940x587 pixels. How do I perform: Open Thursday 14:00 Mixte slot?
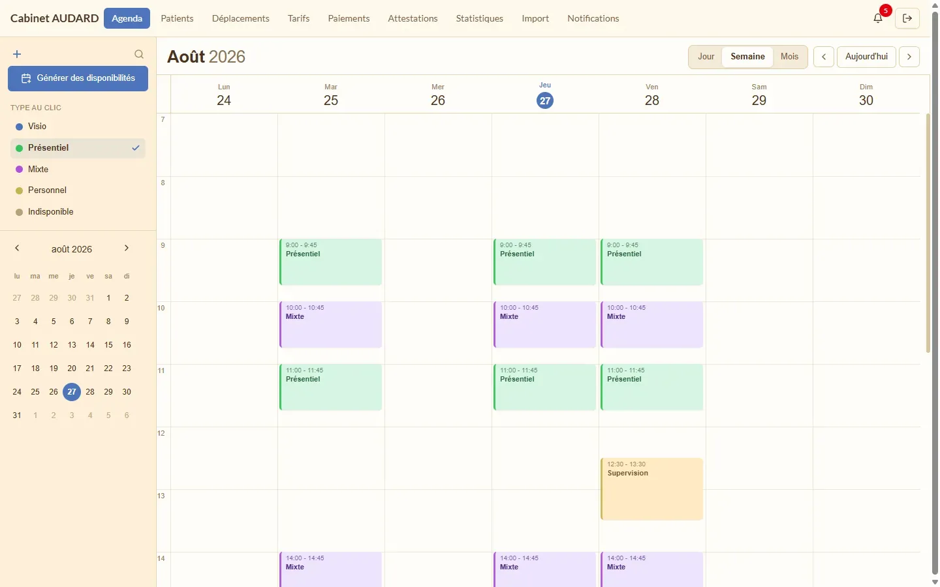(545, 570)
